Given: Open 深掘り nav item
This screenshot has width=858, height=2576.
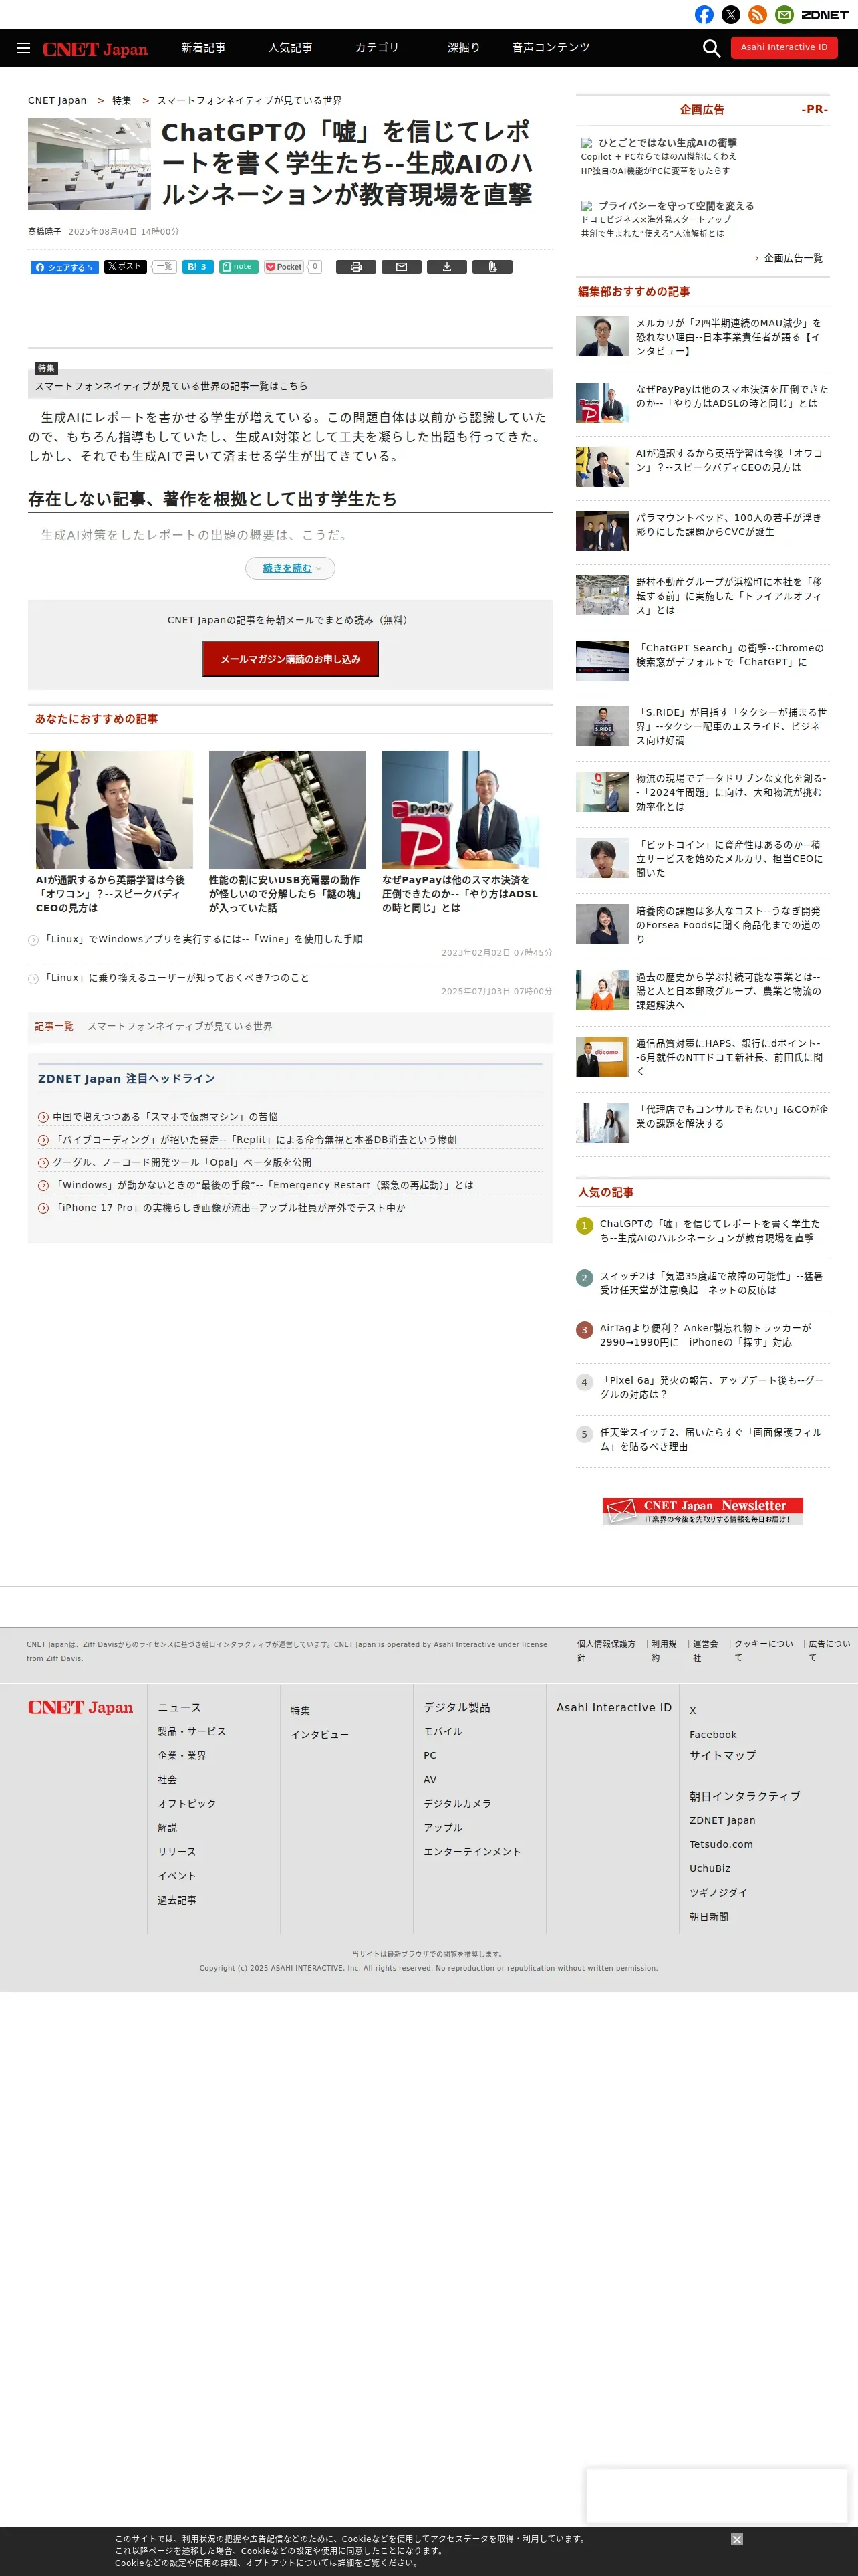Looking at the screenshot, I should (x=464, y=48).
